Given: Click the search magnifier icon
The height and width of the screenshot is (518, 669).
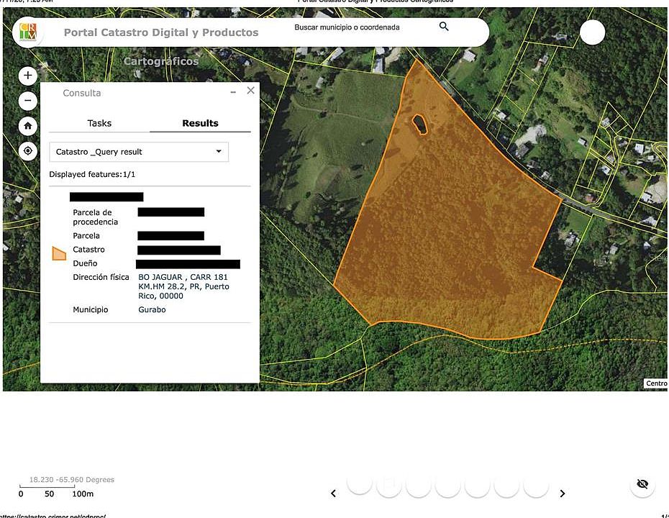Looking at the screenshot, I should point(444,27).
